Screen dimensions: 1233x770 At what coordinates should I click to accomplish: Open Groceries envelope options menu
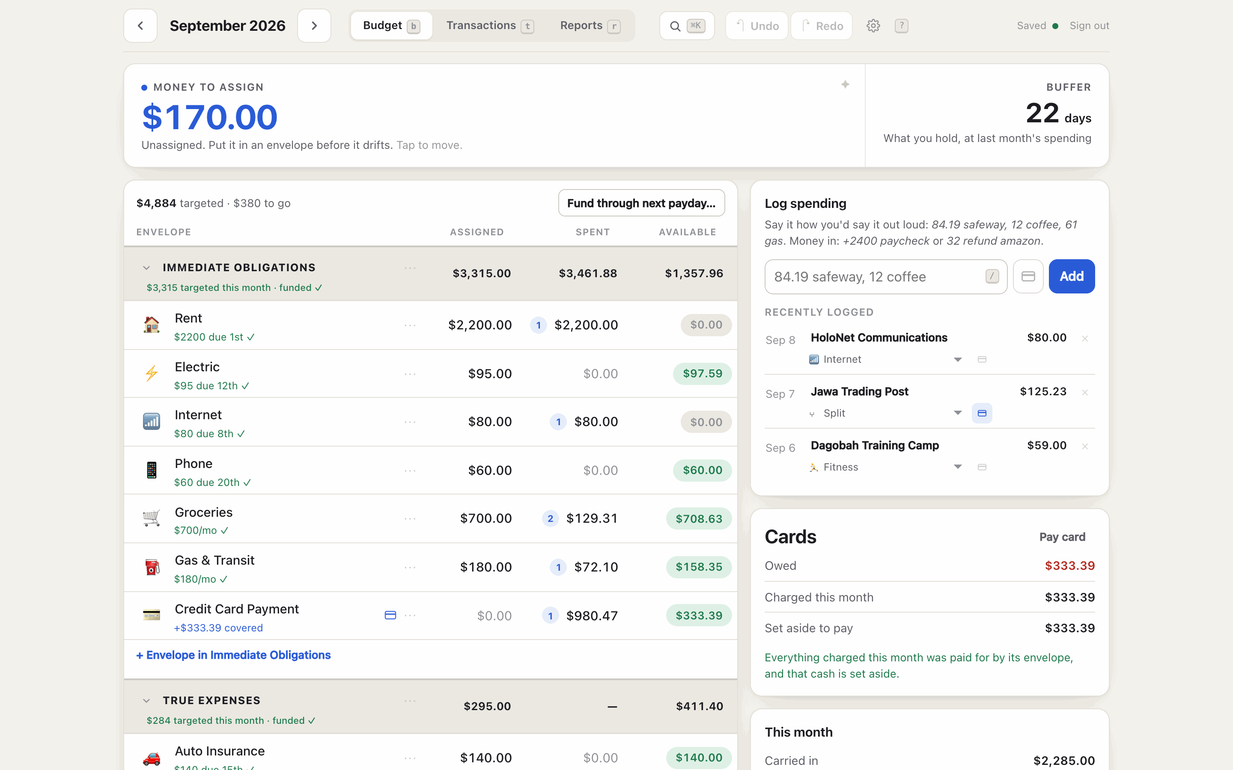410,518
